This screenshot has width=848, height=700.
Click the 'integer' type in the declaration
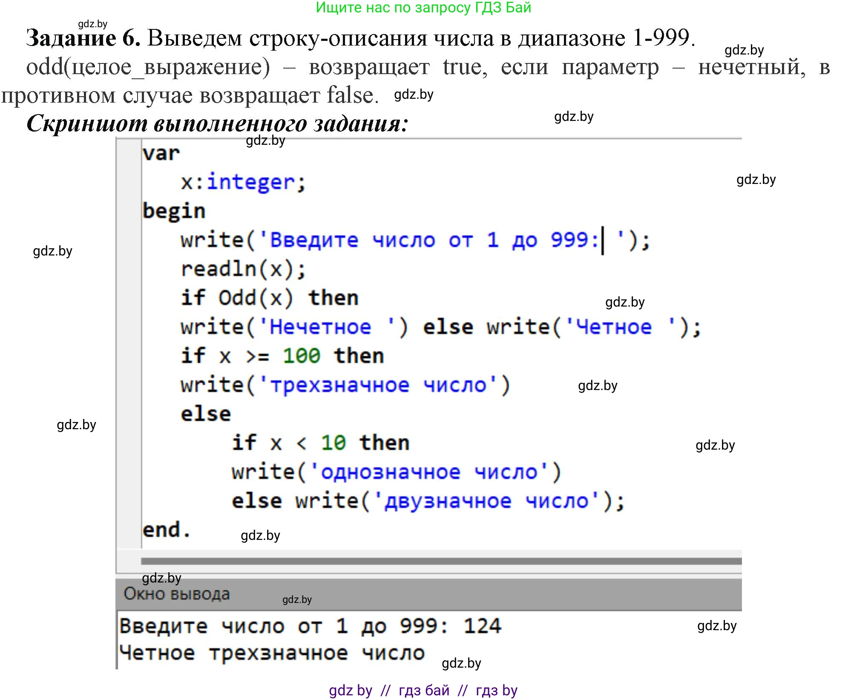(250, 182)
